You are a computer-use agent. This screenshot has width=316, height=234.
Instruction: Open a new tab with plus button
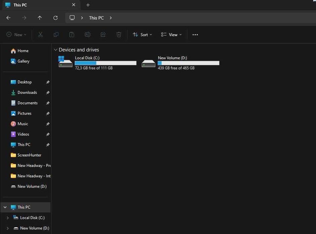(x=88, y=5)
